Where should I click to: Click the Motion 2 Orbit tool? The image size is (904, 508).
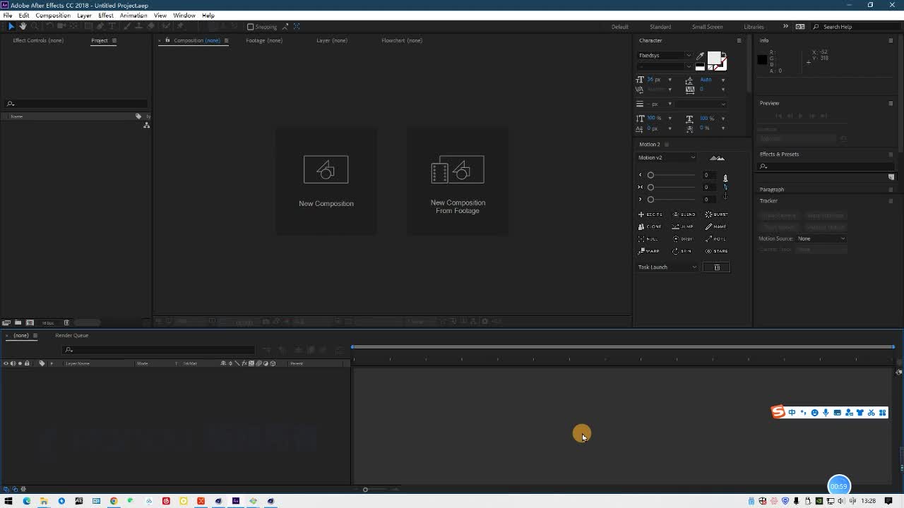point(683,239)
